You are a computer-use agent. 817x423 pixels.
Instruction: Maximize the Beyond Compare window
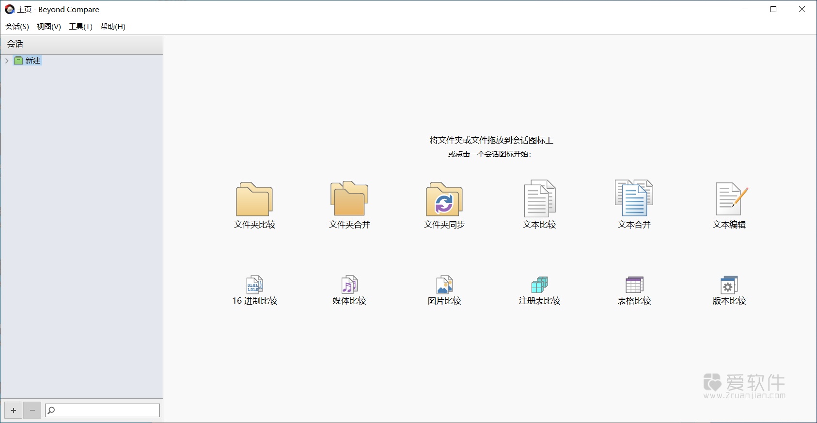click(773, 9)
